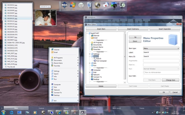This screenshot has width=185, height=115.
Task: Expand the Settings node in the tree
Action: 90,54
